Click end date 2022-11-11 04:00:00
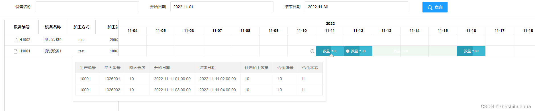The image size is (535, 111). (x=218, y=90)
